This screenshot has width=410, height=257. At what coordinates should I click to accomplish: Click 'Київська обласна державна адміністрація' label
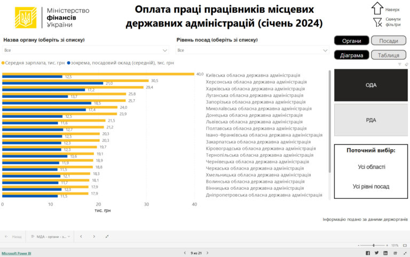pos(253,75)
